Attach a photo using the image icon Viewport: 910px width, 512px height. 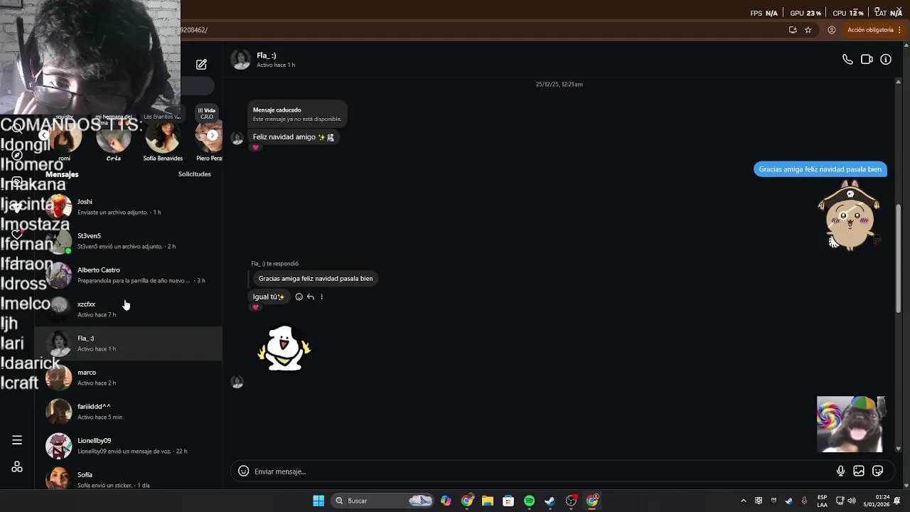pyautogui.click(x=859, y=471)
